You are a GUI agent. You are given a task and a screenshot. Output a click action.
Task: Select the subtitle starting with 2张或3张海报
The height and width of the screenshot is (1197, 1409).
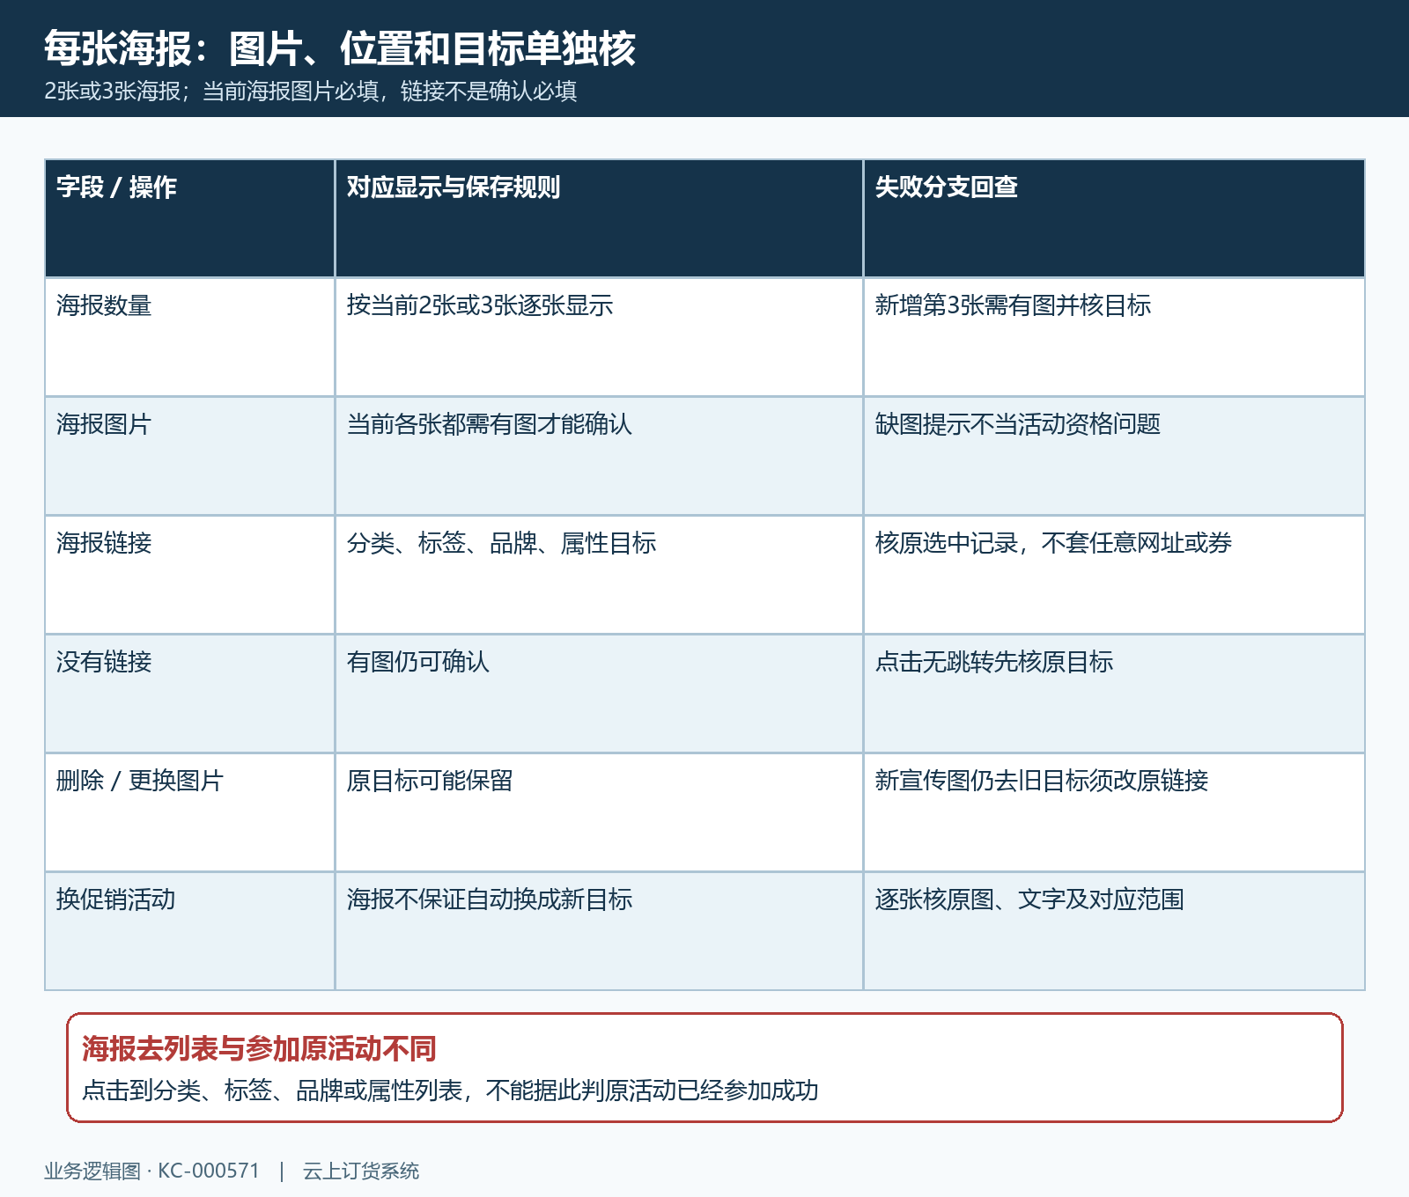pyautogui.click(x=311, y=92)
